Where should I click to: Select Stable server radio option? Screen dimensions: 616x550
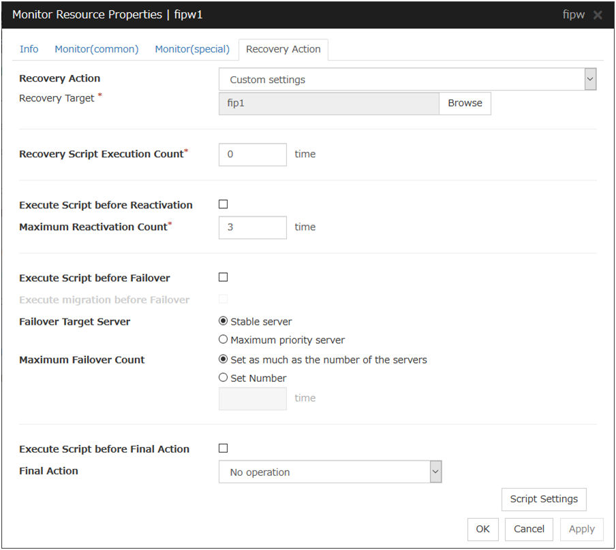pos(223,321)
